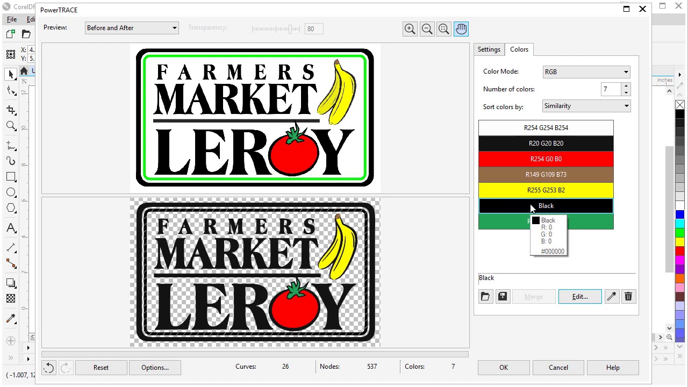The width and height of the screenshot is (688, 387).
Task: Click the Number of colors input field
Action: [x=611, y=89]
